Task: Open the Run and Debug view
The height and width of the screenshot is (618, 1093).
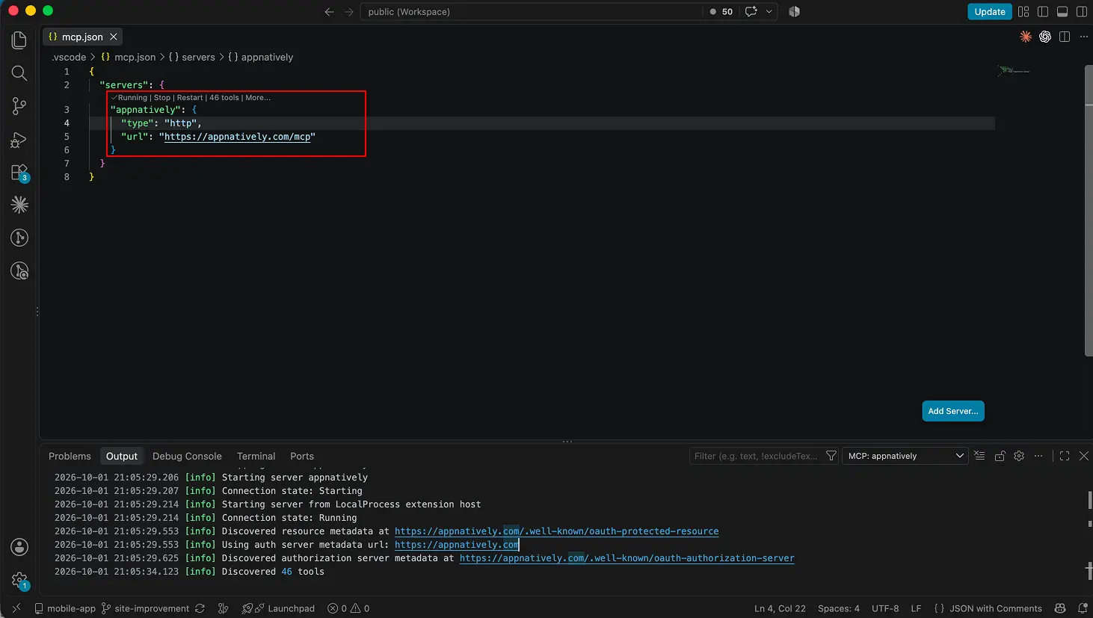Action: point(19,140)
